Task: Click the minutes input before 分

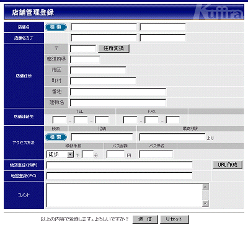Action: click(x=87, y=154)
